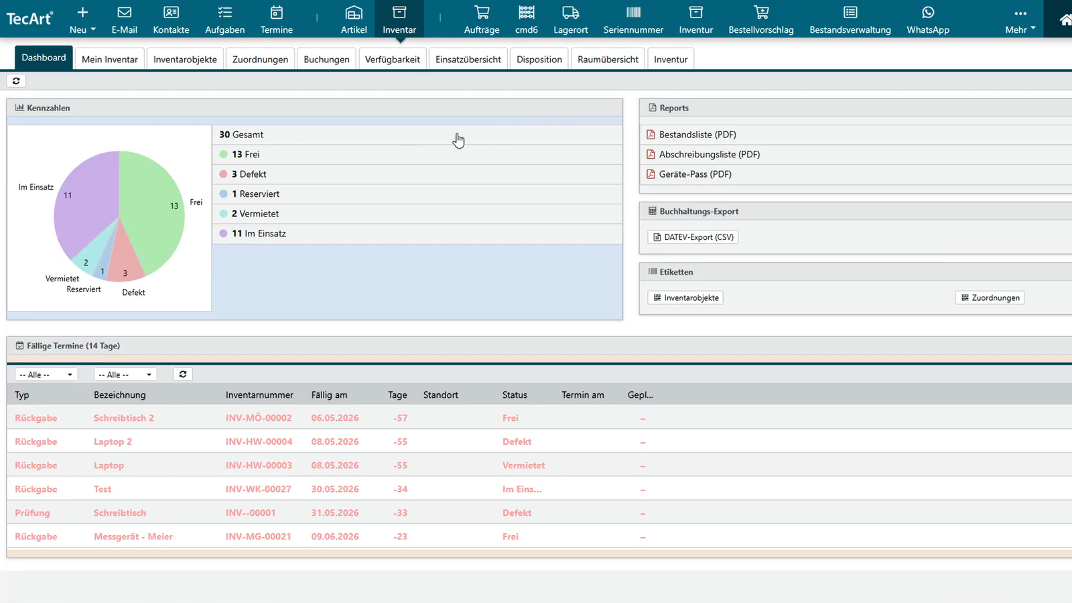The image size is (1072, 603).
Task: Open Geräte-Pass (PDF) report
Action: [x=695, y=174]
